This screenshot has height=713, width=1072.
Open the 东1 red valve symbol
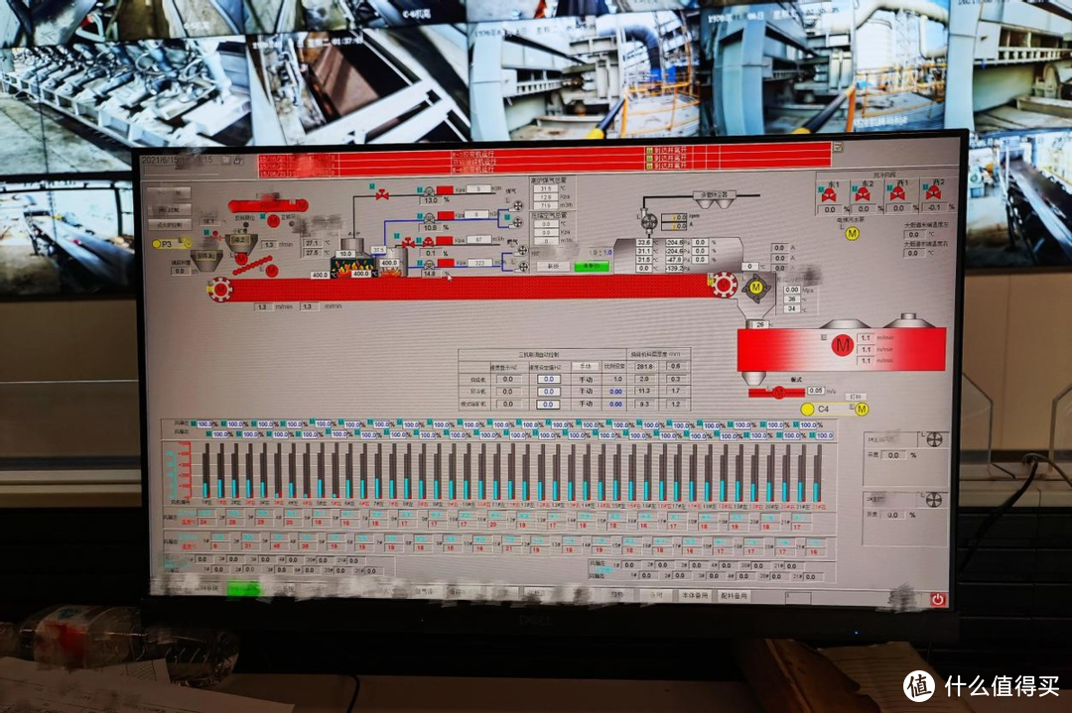(x=829, y=194)
